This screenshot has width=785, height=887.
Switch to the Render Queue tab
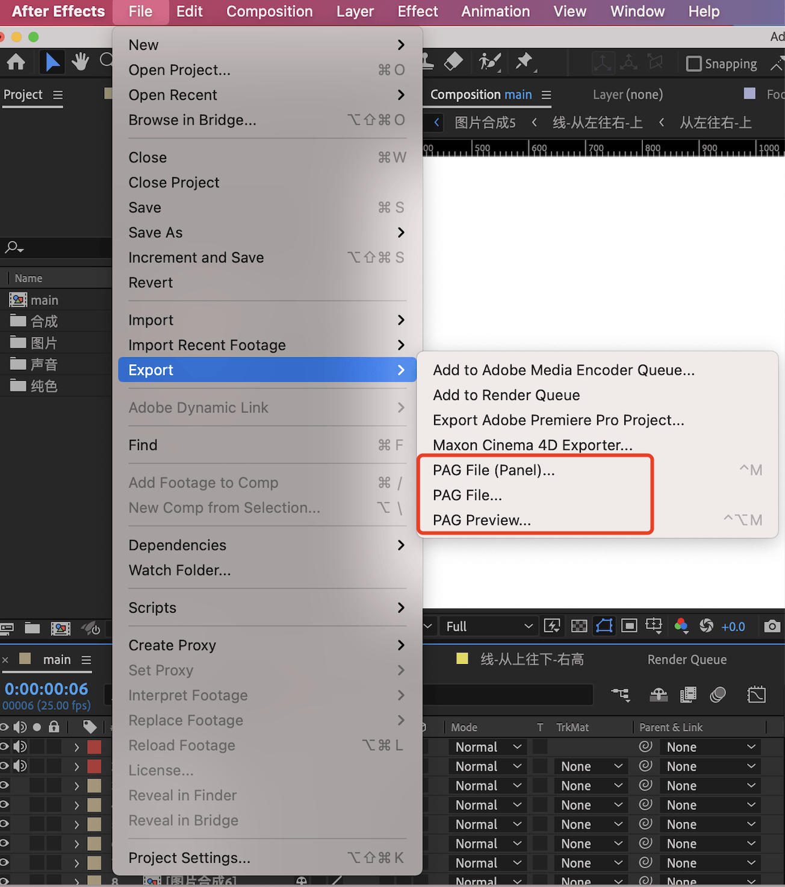pos(687,660)
